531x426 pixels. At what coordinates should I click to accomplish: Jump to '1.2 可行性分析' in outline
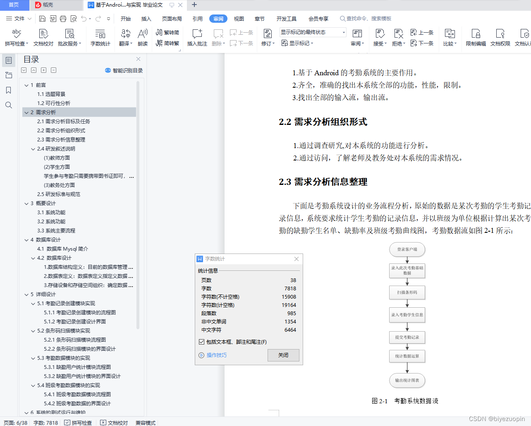pyautogui.click(x=54, y=103)
